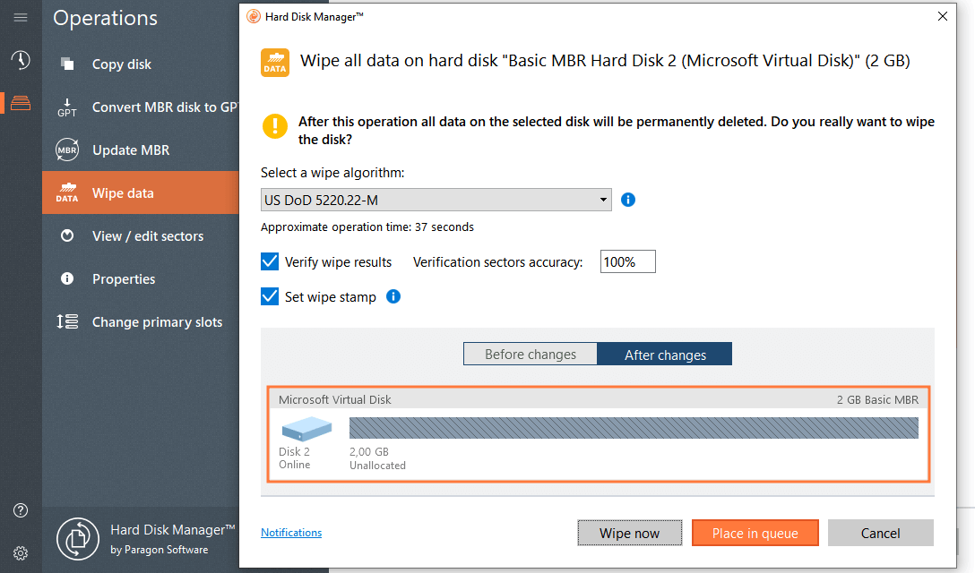
Task: Click the Hard Disk Manager title bar icon
Action: [254, 17]
